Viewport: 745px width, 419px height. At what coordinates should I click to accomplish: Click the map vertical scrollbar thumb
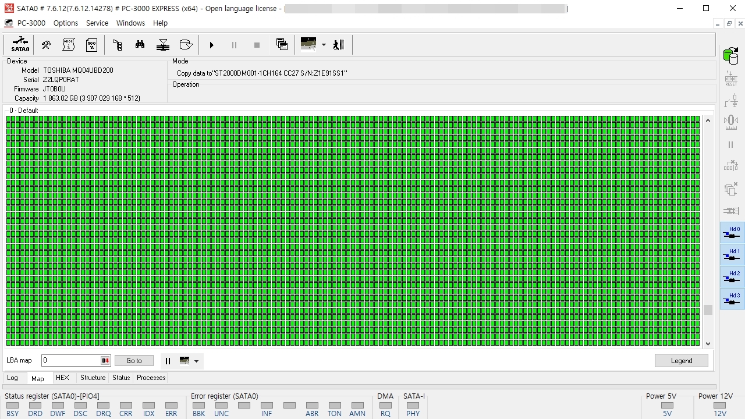pyautogui.click(x=708, y=310)
